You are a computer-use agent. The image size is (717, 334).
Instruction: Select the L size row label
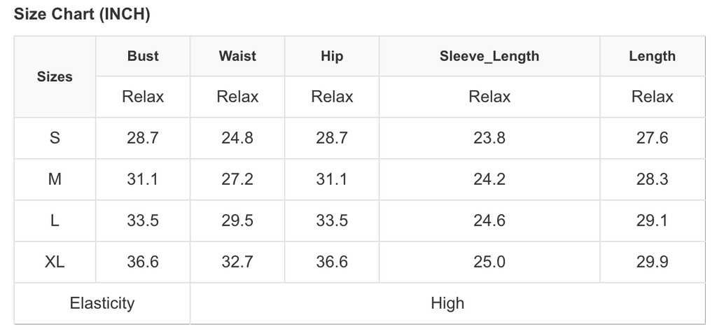(55, 221)
